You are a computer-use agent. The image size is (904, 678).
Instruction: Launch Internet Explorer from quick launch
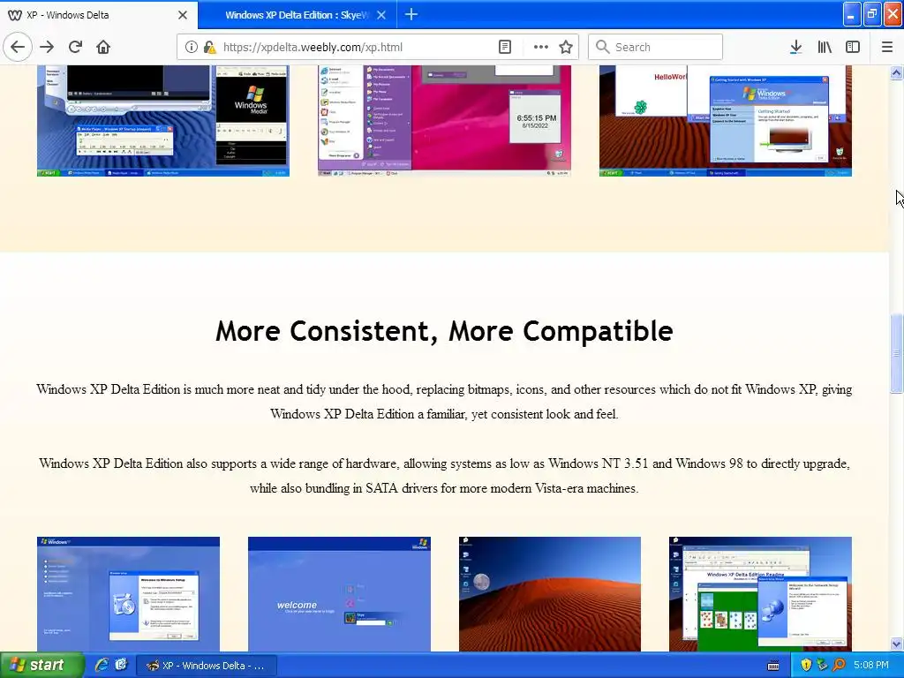point(102,665)
